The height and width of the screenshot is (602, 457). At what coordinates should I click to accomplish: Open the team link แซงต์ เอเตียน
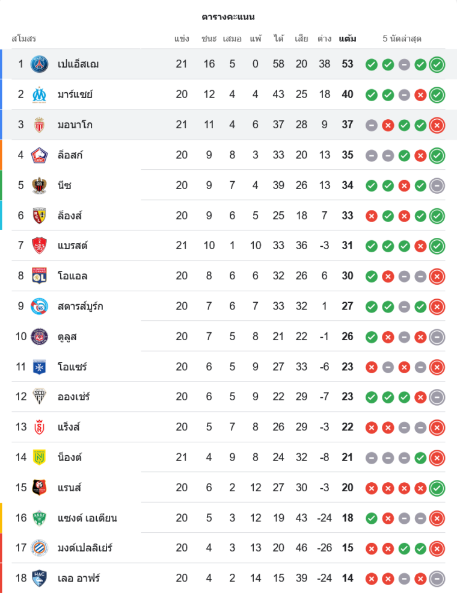(87, 518)
